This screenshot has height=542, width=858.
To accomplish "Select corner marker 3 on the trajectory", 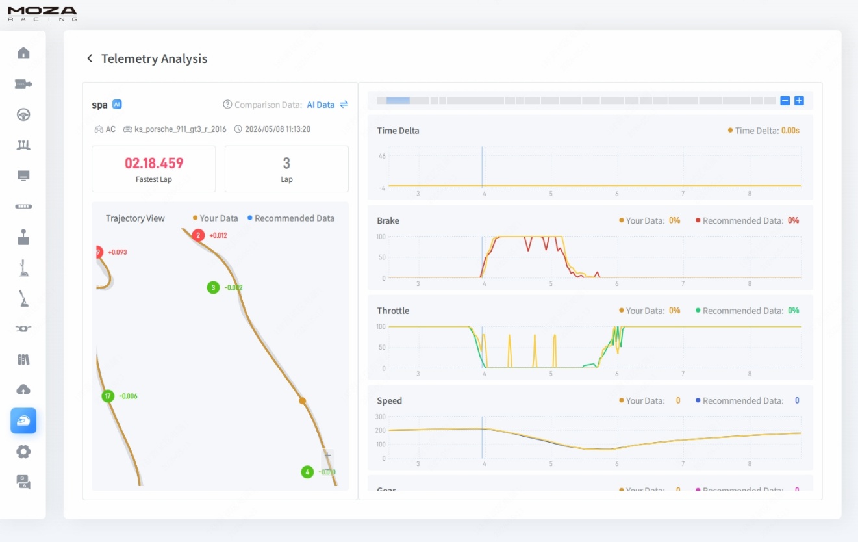I will pyautogui.click(x=213, y=287).
